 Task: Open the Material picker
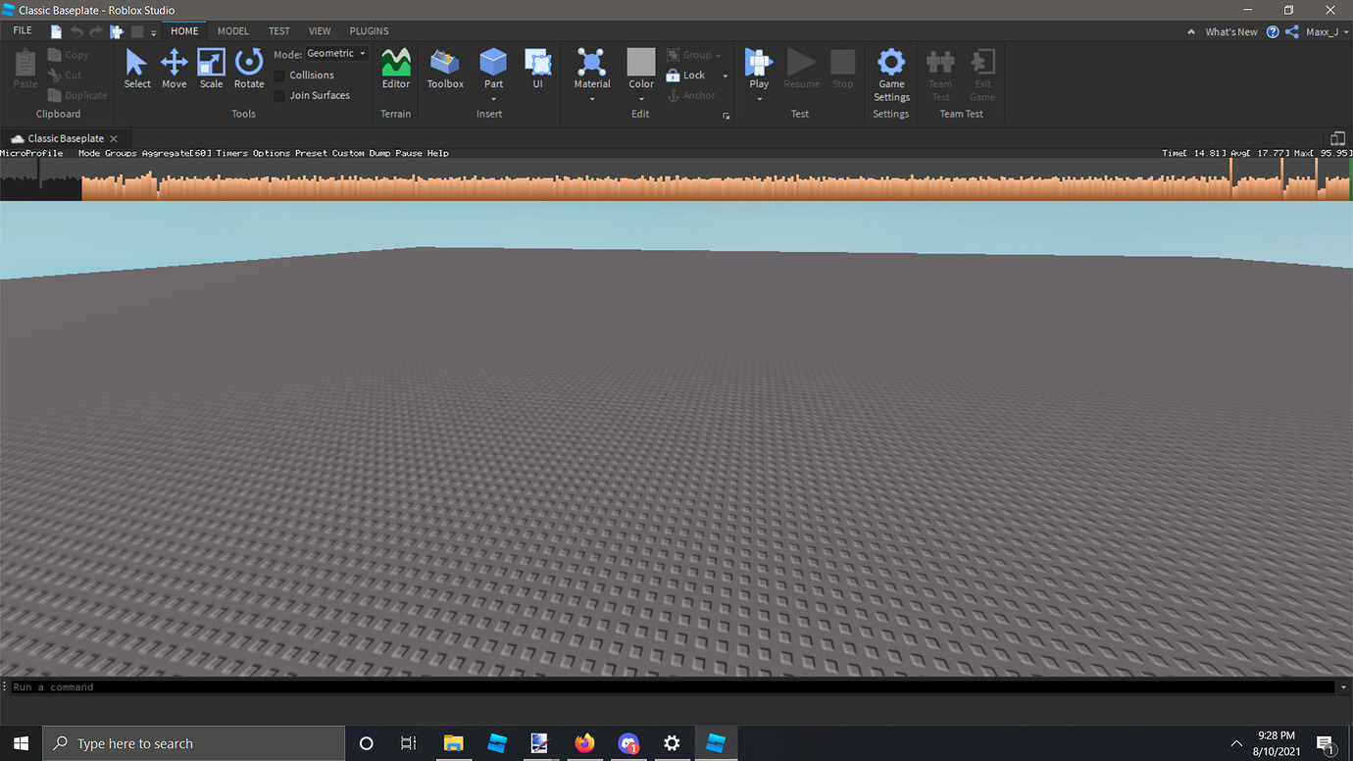tap(591, 69)
